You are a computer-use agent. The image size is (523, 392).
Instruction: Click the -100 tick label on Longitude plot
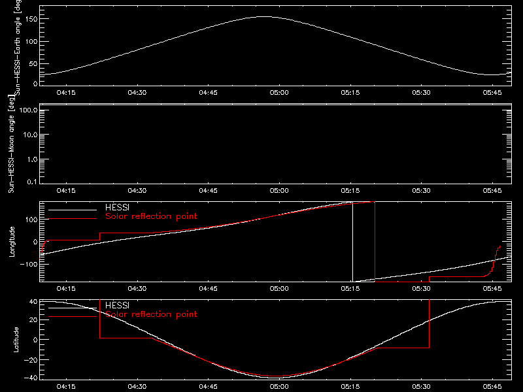(x=29, y=264)
